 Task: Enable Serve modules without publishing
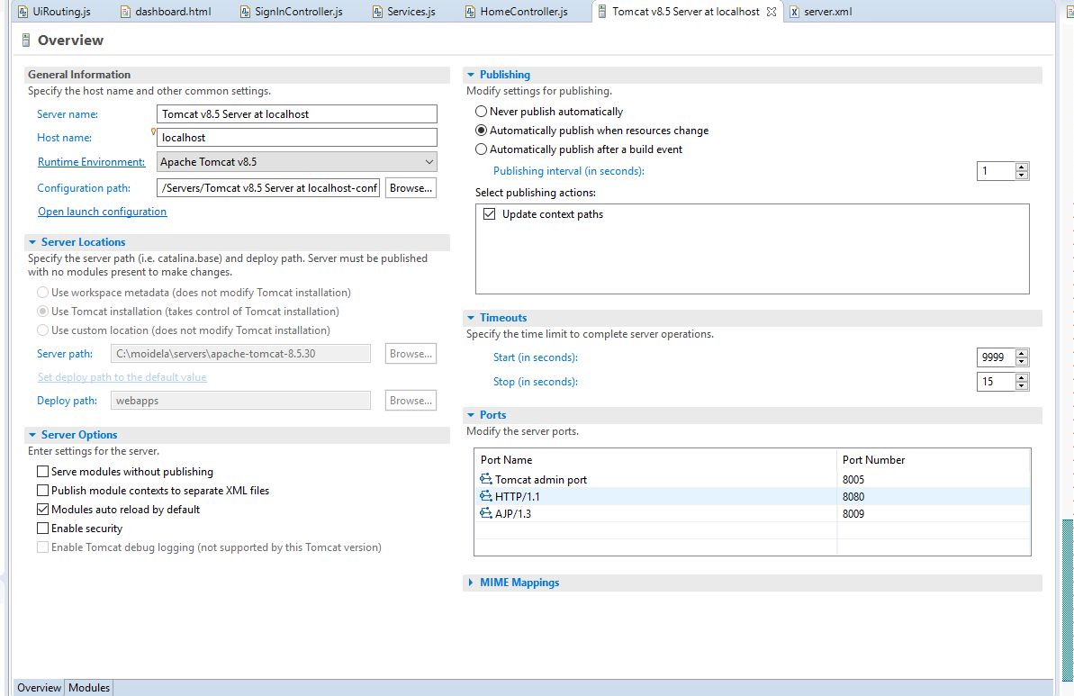42,471
